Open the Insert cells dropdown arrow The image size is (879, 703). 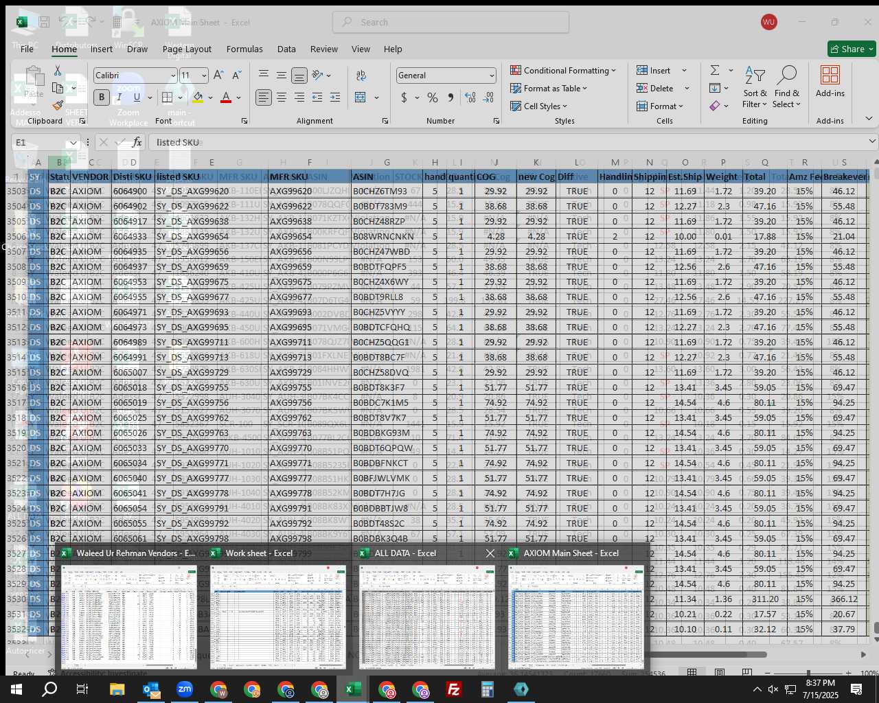(x=684, y=70)
